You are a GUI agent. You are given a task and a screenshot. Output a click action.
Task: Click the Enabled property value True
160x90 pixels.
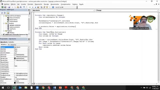point(21,77)
